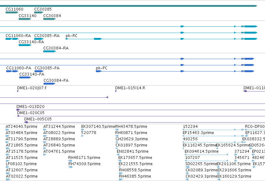The image size is (265, 181).
Task: Select EST RH08558.5prime
Action: click(135, 170)
